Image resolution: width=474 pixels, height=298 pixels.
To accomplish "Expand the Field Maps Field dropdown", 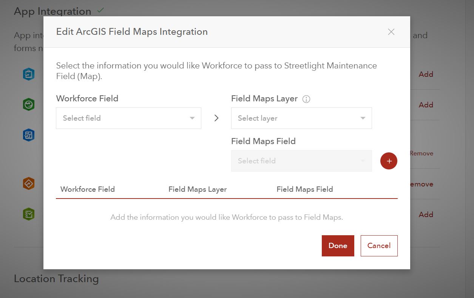I will tap(301, 161).
